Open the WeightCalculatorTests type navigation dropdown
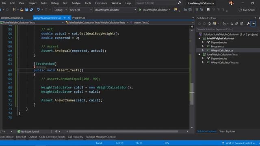The height and width of the screenshot is (146, 260). click(97, 23)
